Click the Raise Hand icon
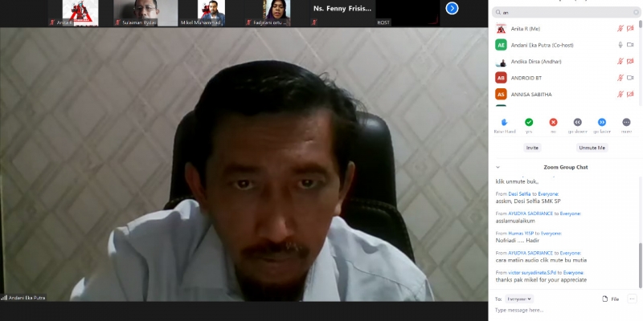Image resolution: width=643 pixels, height=321 pixels. 504,122
